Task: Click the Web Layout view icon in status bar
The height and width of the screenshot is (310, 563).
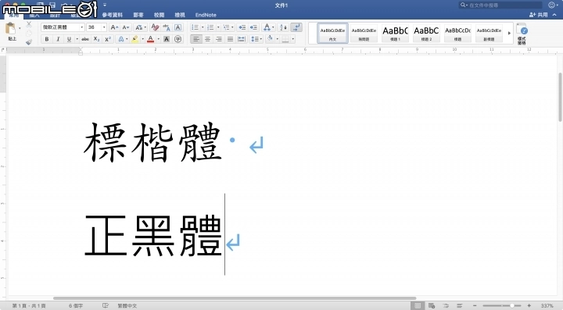Action: click(x=432, y=305)
